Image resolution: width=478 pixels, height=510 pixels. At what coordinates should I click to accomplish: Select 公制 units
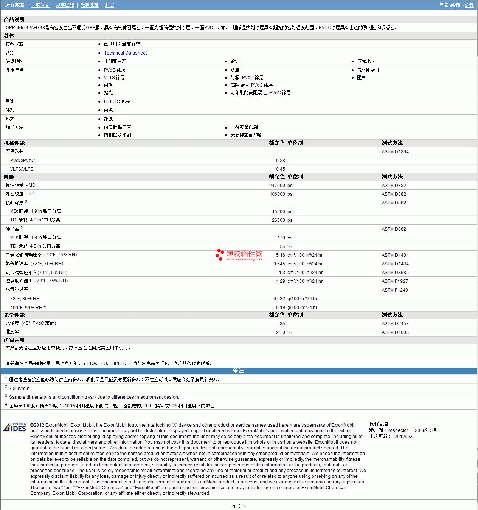tap(469, 5)
